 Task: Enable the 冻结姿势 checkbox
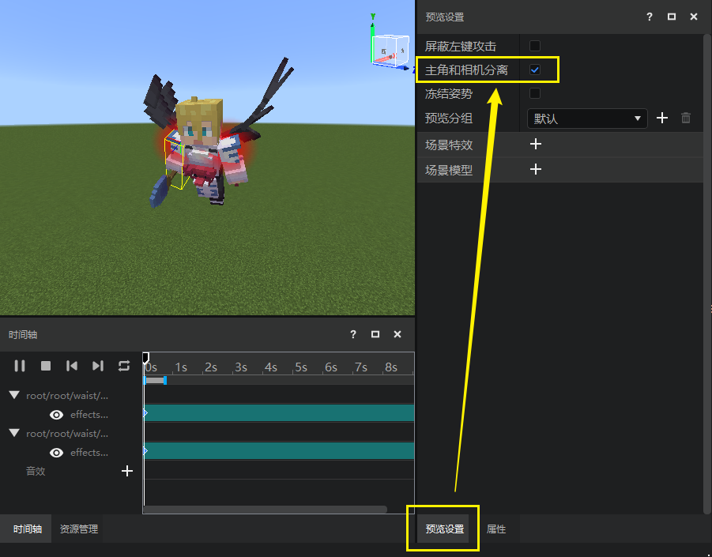[535, 93]
